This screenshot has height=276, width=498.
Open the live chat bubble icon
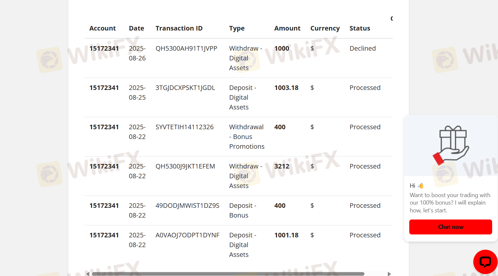(485, 261)
